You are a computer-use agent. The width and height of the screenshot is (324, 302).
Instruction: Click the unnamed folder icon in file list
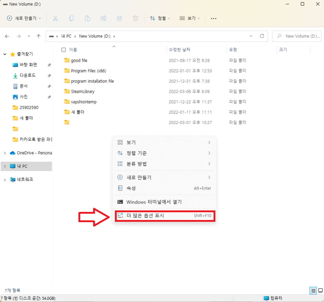(x=67, y=122)
